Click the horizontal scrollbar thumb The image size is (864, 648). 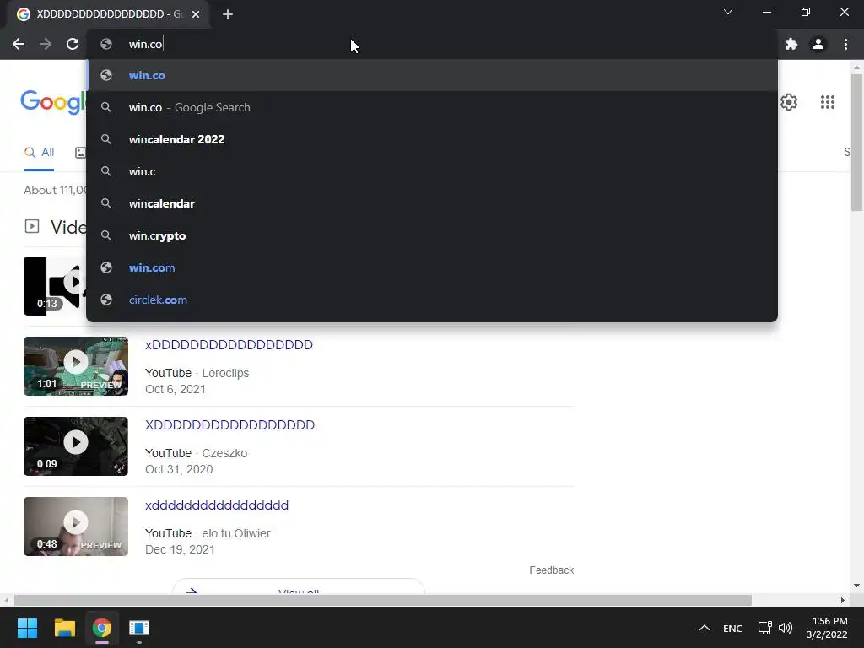pyautogui.click(x=383, y=600)
